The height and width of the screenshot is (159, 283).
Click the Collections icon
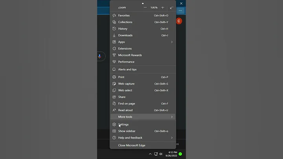coord(114,22)
